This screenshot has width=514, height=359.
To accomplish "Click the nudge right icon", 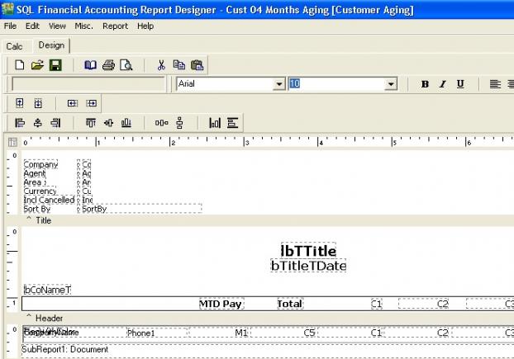I will tap(91, 103).
